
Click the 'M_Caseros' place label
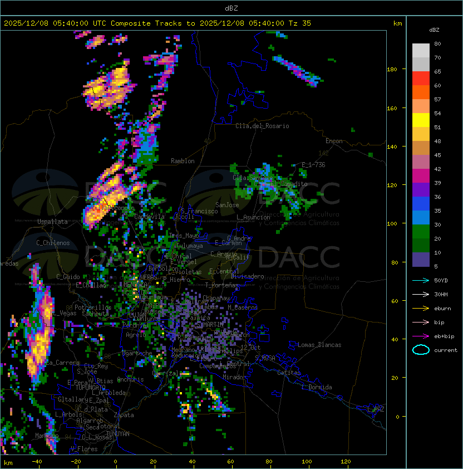click(x=243, y=307)
